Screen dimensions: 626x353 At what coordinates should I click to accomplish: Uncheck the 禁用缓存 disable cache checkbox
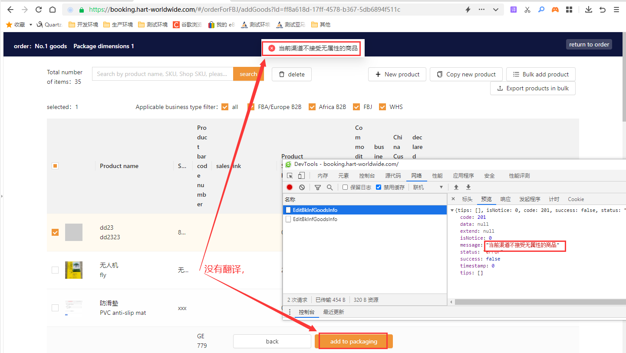(379, 187)
